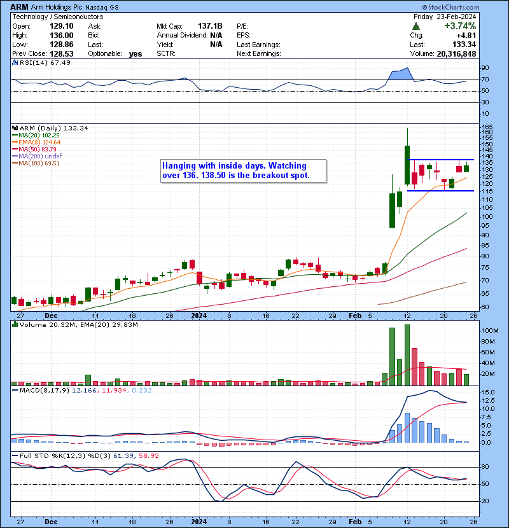
Task: Click the Chg value +4.81
Action: pos(466,35)
